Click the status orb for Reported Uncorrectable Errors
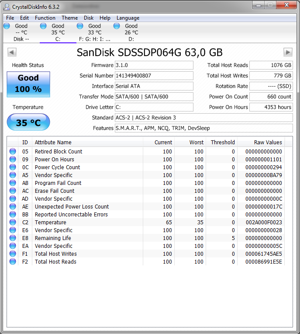This screenshot has width=300, height=334. click(x=13, y=214)
